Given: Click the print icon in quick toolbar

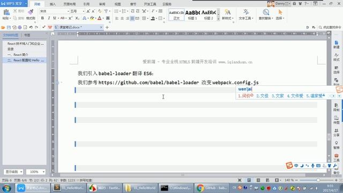Looking at the screenshot, I should tap(20, 27).
